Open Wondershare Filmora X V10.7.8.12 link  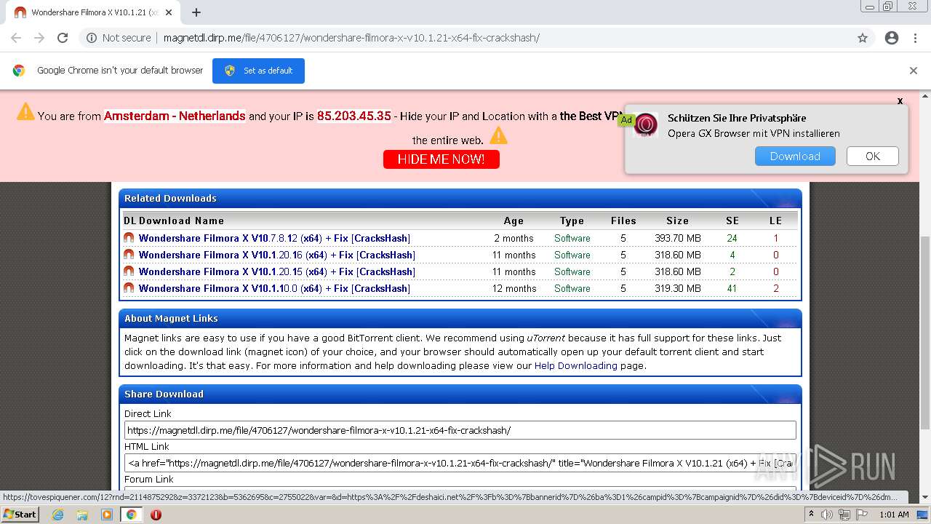tap(274, 238)
